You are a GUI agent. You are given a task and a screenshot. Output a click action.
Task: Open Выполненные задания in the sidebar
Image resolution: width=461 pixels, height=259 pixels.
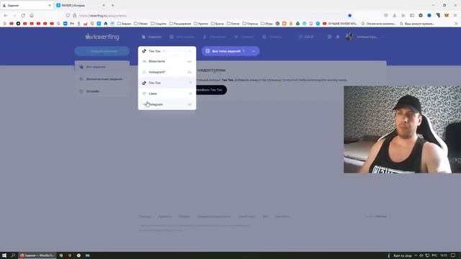coord(102,79)
